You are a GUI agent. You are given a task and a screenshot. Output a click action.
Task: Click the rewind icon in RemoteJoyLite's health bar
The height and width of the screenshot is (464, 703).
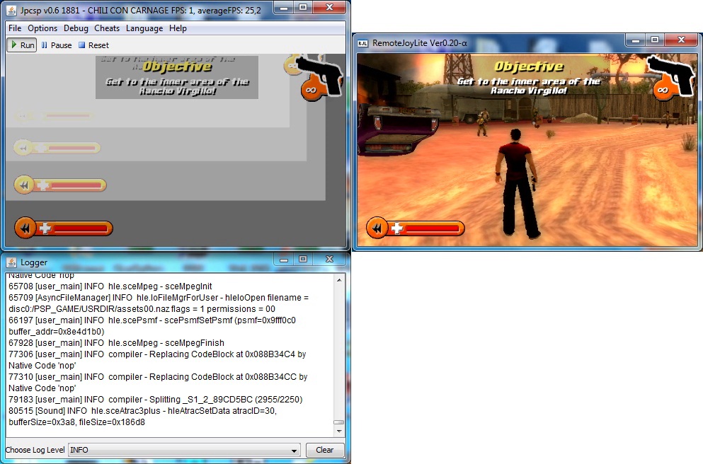[x=377, y=228]
